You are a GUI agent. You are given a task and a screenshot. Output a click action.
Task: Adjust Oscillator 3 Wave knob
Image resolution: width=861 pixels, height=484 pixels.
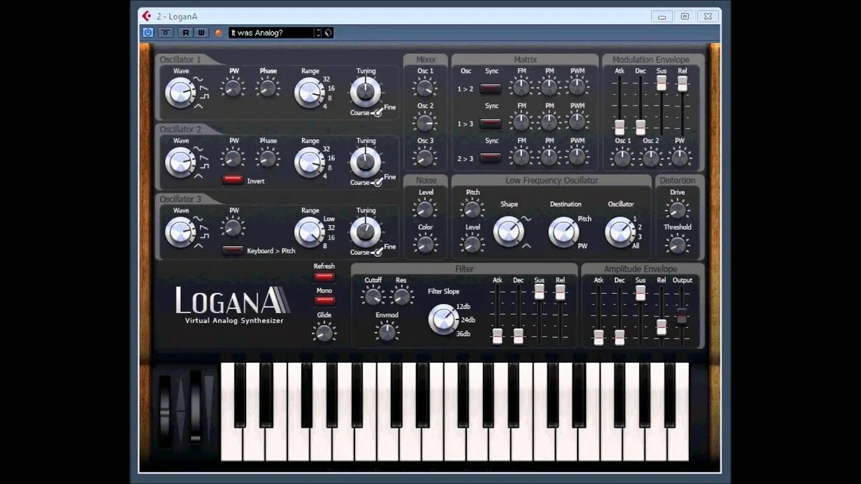click(180, 232)
